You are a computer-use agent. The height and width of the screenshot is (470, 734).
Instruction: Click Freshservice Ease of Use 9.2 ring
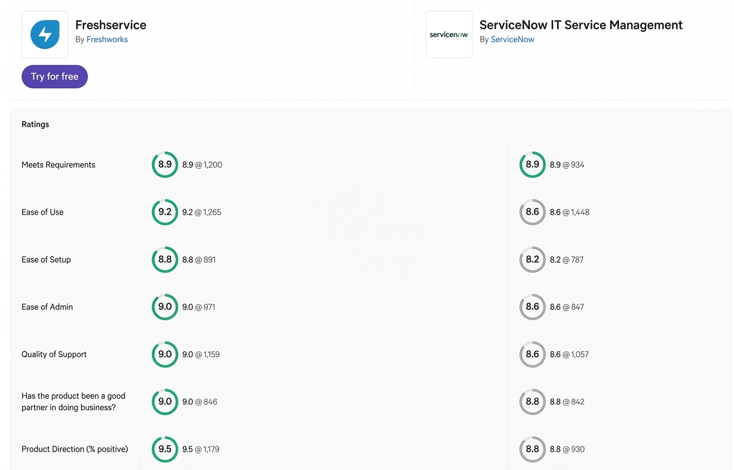165,212
